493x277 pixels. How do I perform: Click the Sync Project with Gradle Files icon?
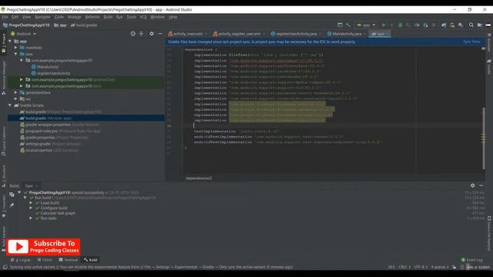pos(444,25)
